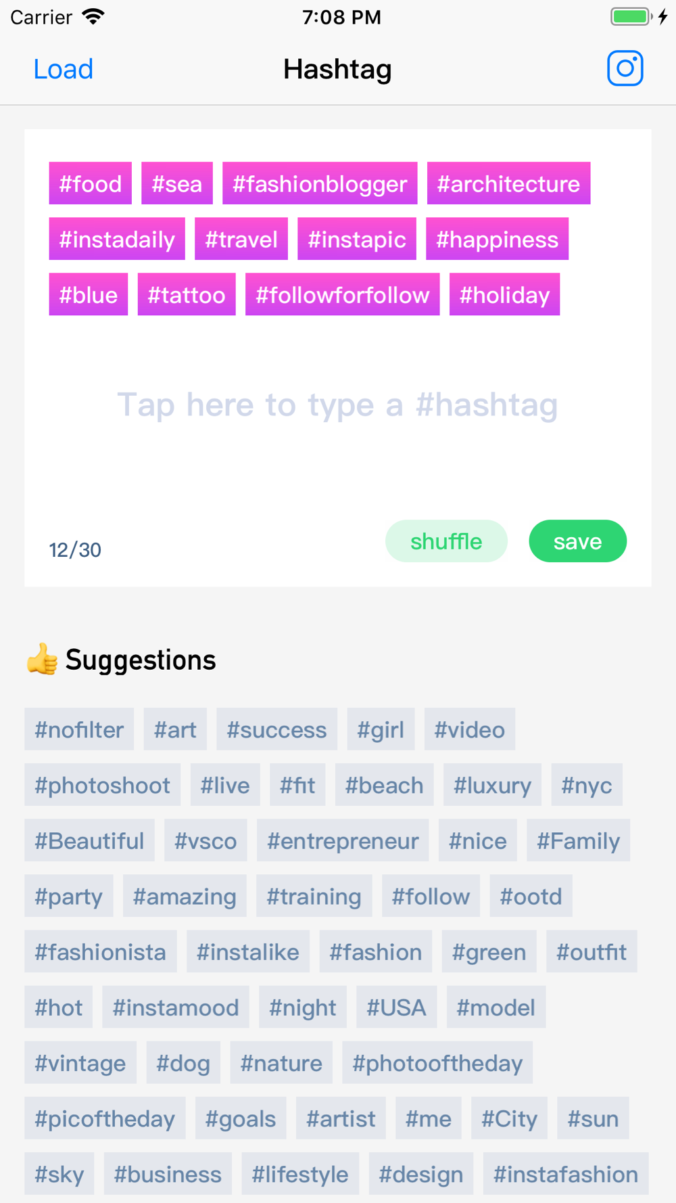
Task: Select the #entrepreneur suggested hashtag
Action: [343, 840]
